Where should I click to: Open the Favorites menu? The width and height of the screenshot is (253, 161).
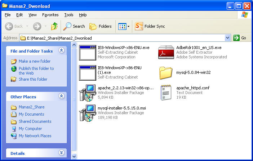(50, 15)
